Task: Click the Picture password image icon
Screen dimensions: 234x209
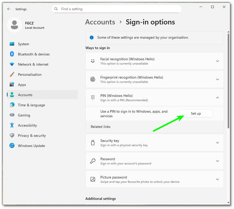Action: click(93, 179)
